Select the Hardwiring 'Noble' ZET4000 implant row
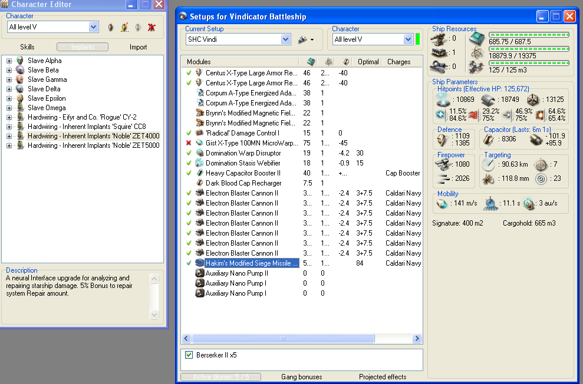The height and width of the screenshot is (384, 583). [93, 136]
